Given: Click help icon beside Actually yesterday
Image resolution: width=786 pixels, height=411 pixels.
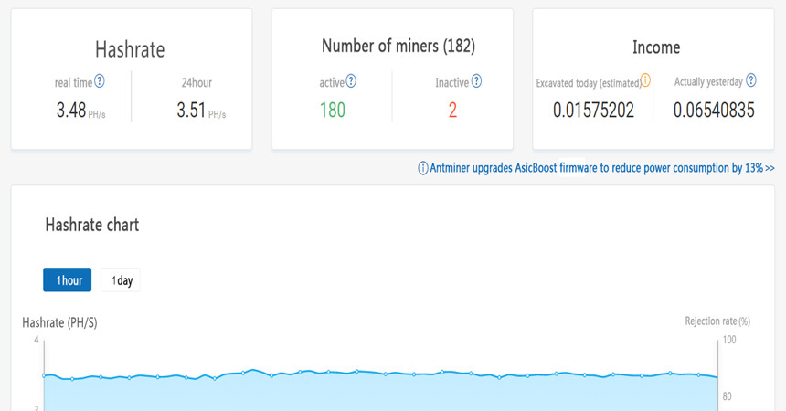Looking at the screenshot, I should pyautogui.click(x=750, y=80).
